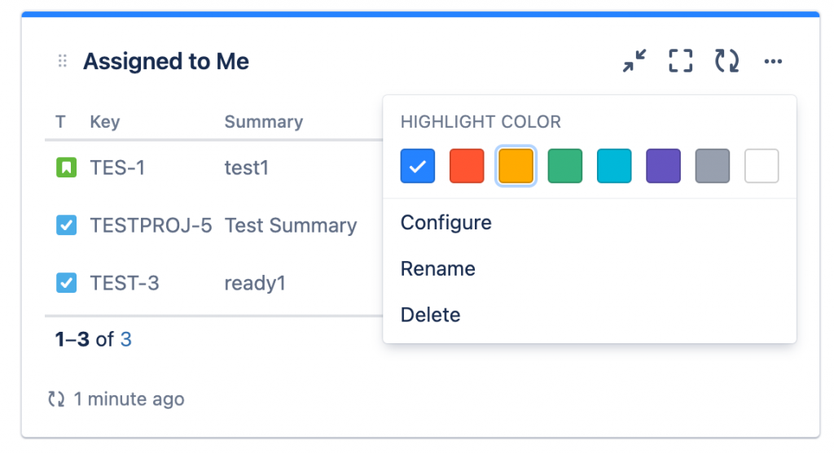Maximize the Assigned to Me gadget
834x453 pixels.
tap(680, 61)
